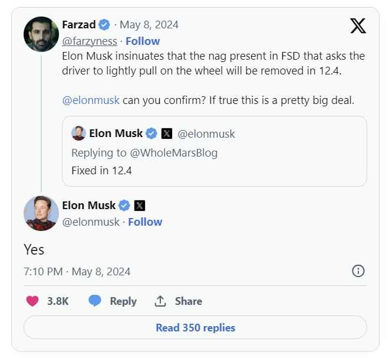Click the heart like icon
This screenshot has height=358, width=389.
coord(32,301)
